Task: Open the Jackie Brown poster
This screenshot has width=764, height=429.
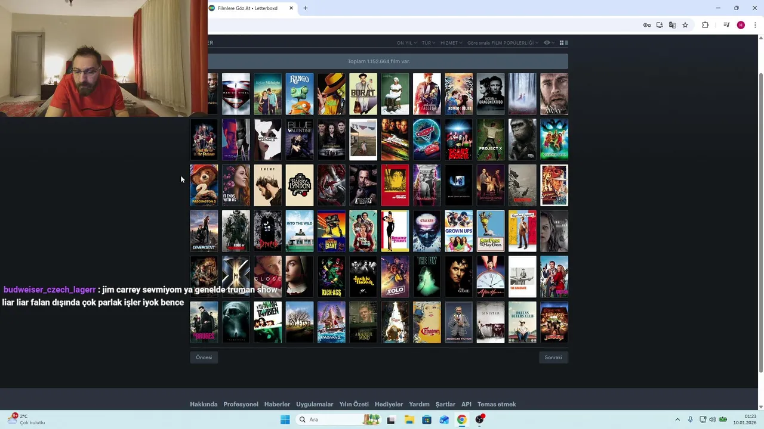Action: pyautogui.click(x=363, y=276)
